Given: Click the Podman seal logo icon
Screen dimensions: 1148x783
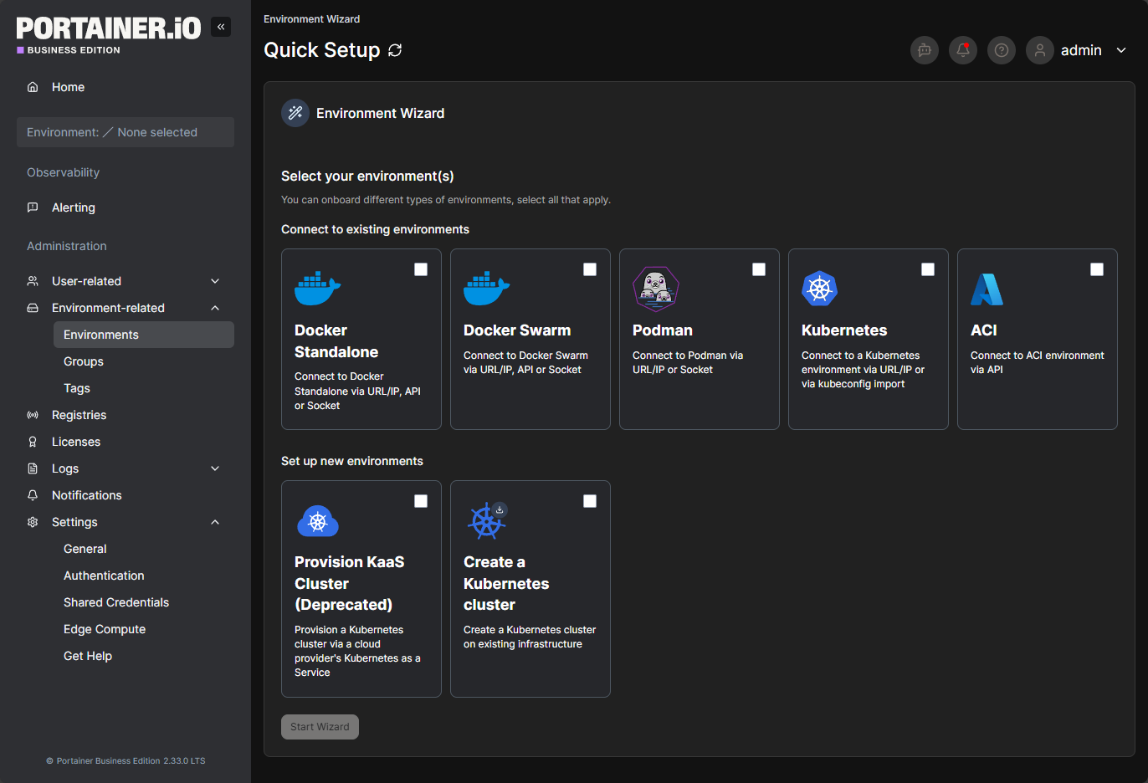Looking at the screenshot, I should [x=655, y=289].
